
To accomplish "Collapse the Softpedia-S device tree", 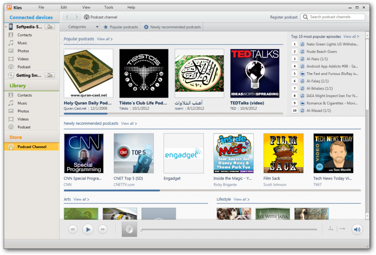I will tap(6, 27).
